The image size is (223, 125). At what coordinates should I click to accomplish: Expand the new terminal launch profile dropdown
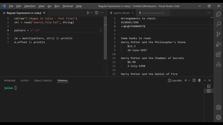point(189,80)
